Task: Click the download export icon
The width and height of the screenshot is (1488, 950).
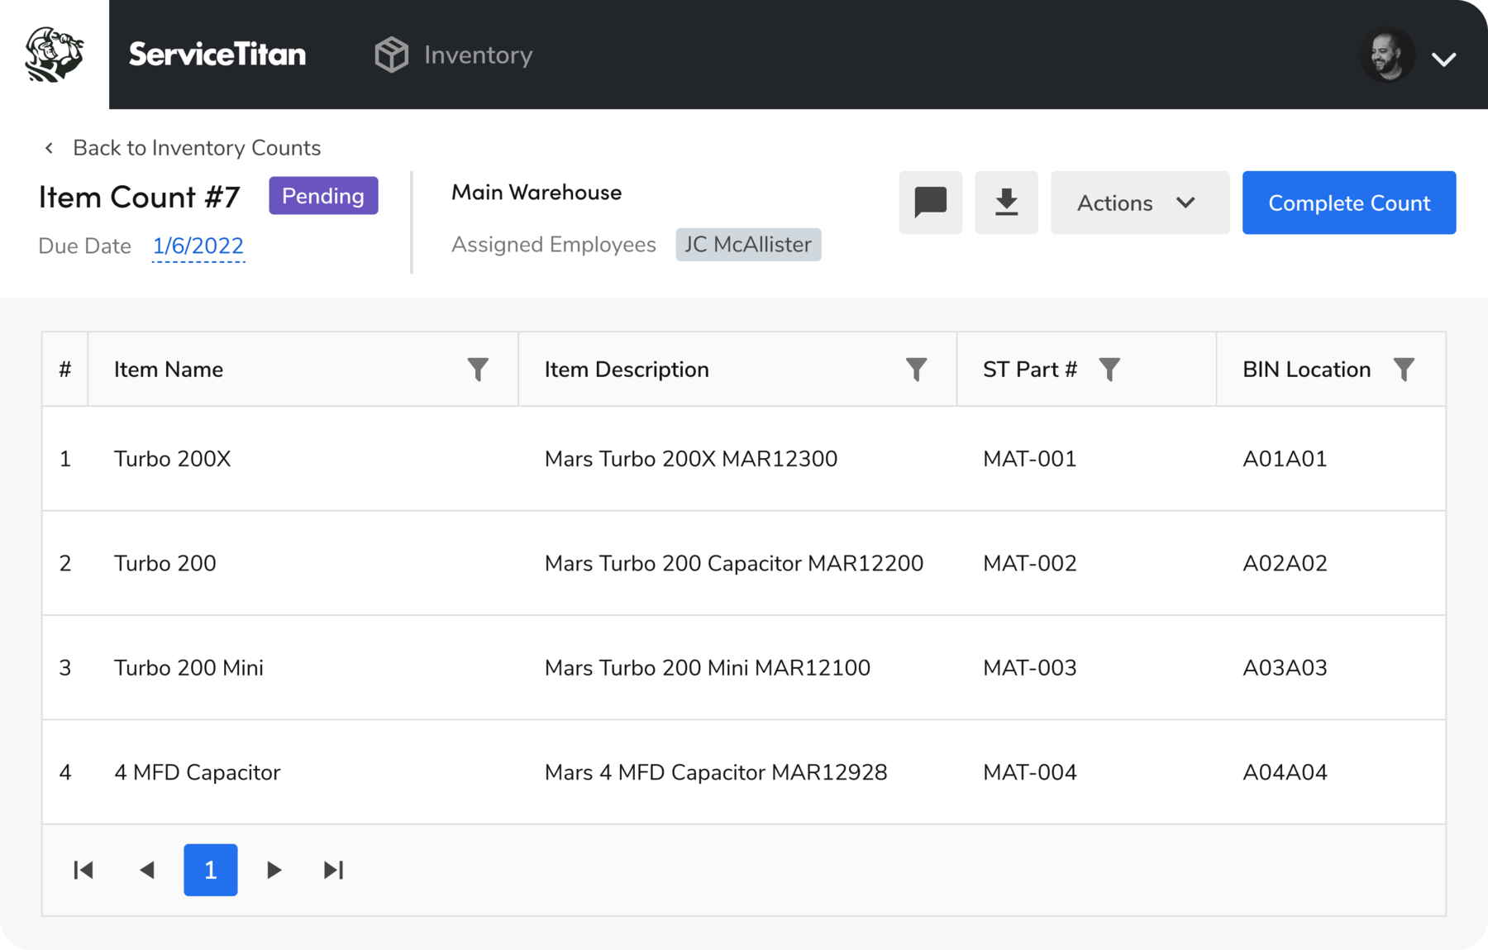Action: pos(1006,203)
